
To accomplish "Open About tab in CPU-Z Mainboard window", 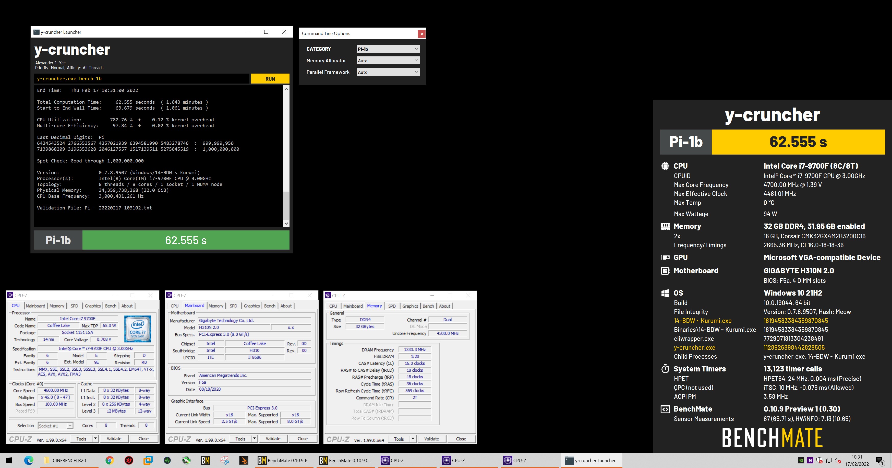I will pos(286,306).
